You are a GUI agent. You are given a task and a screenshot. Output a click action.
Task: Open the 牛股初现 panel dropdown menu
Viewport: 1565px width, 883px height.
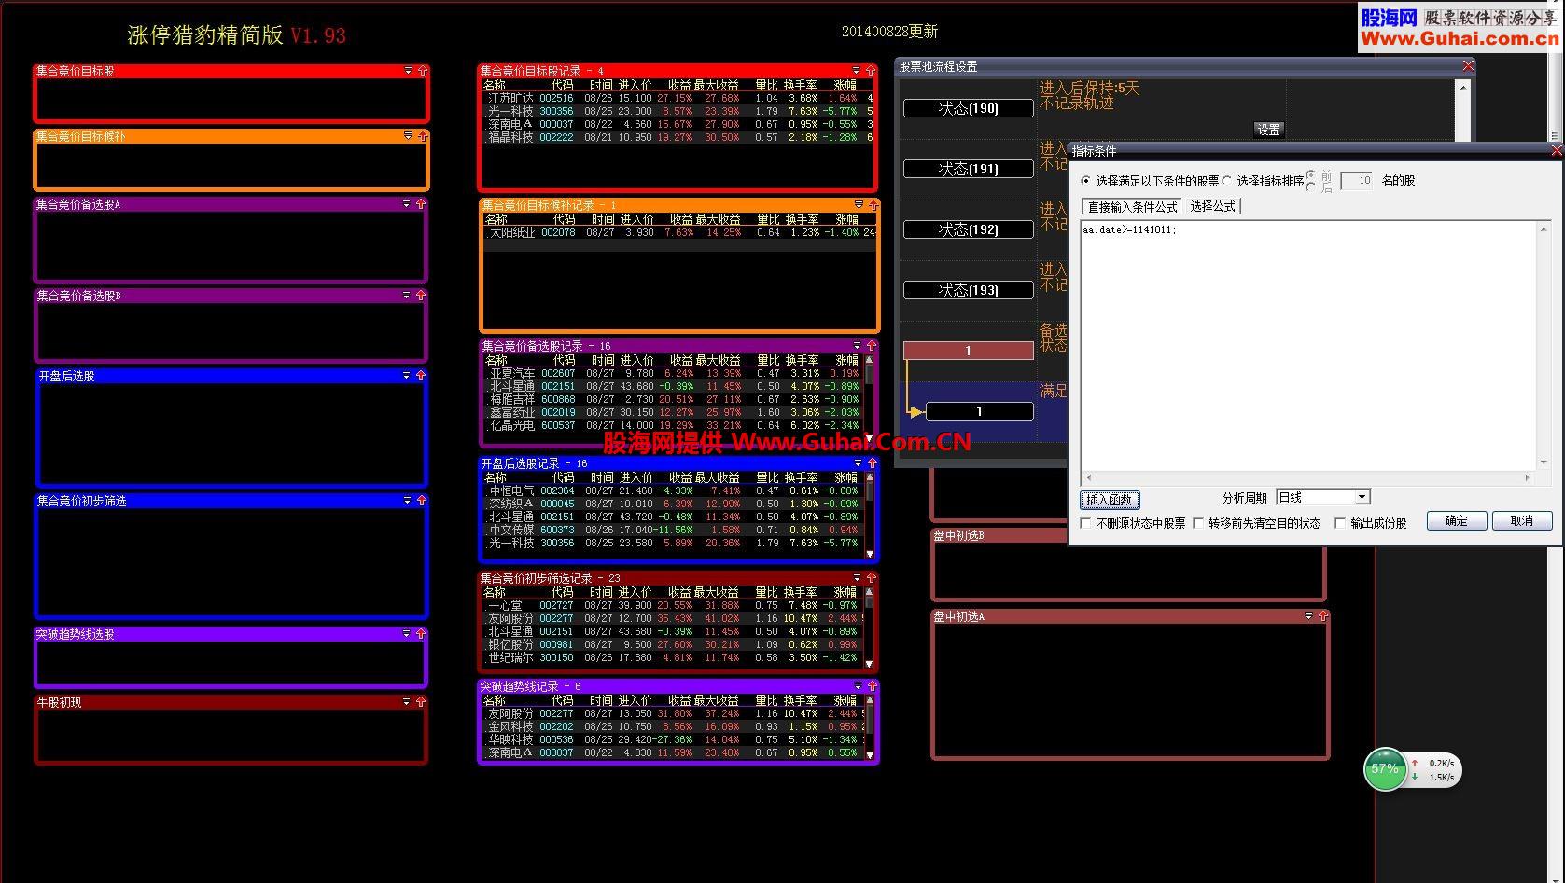click(406, 702)
